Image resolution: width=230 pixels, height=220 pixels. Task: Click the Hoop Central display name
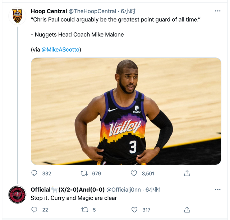49,11
